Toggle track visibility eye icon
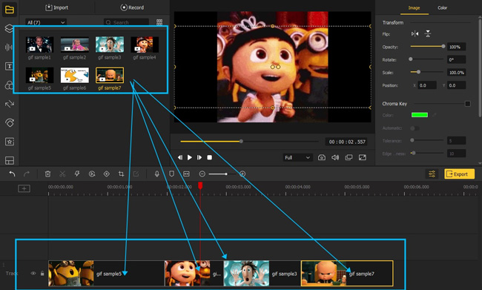482x290 pixels. tap(33, 274)
